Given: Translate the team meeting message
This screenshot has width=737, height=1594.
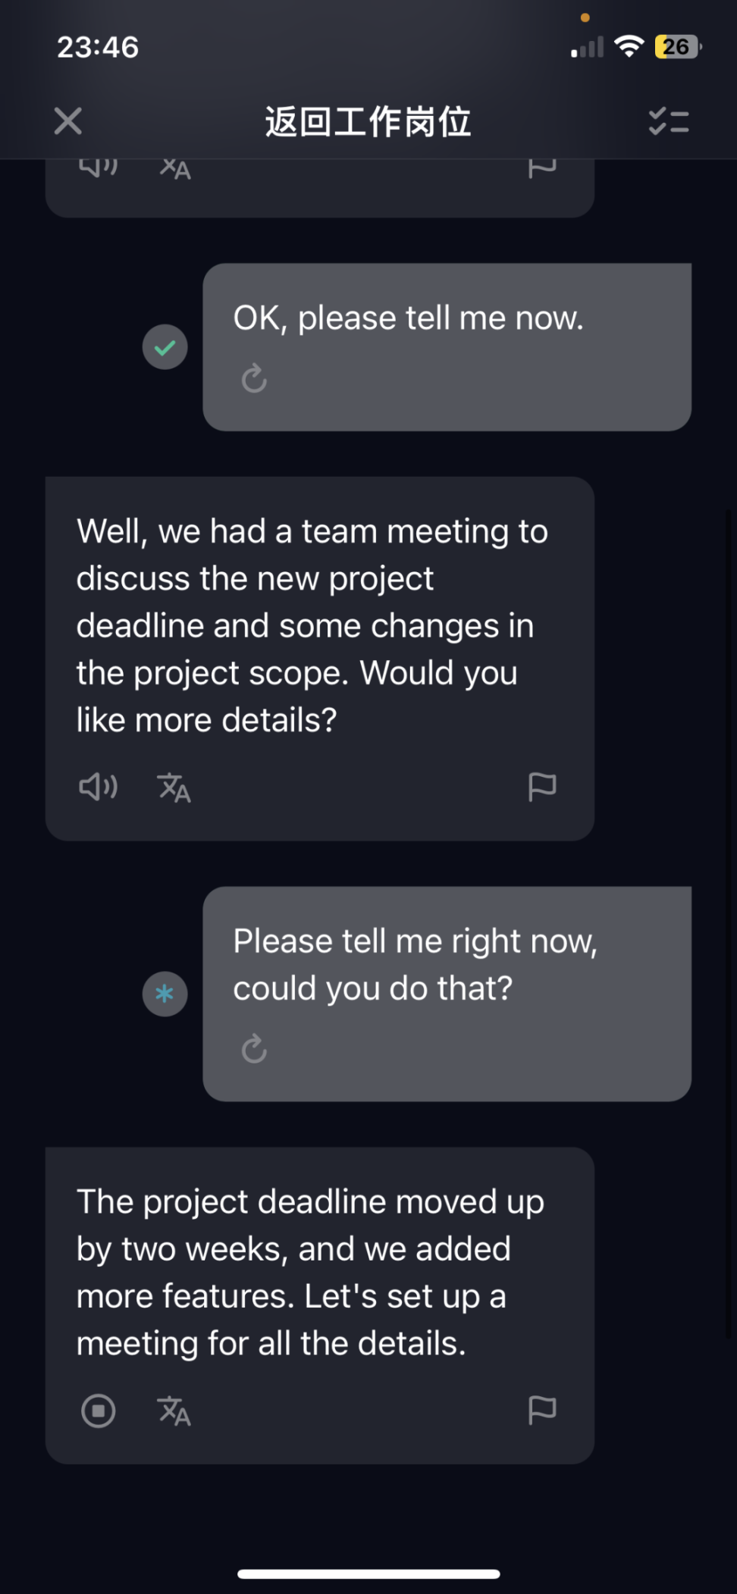Looking at the screenshot, I should (x=174, y=788).
